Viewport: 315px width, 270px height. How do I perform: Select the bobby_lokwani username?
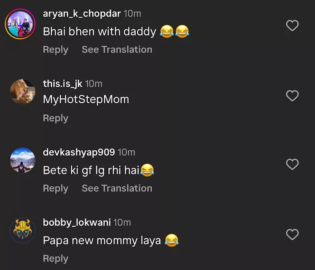tap(77, 222)
